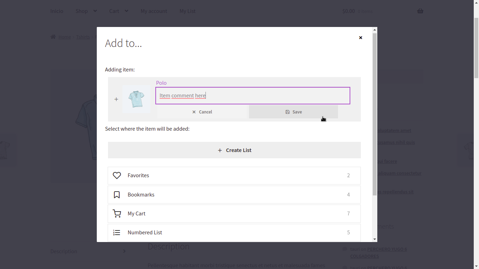Click the plus icon beside Polo thumbnail
This screenshot has height=269, width=479.
click(x=116, y=99)
